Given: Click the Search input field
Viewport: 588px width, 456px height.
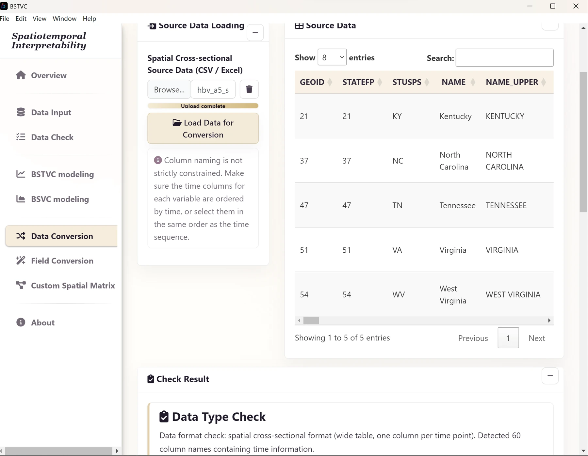Looking at the screenshot, I should (x=504, y=58).
